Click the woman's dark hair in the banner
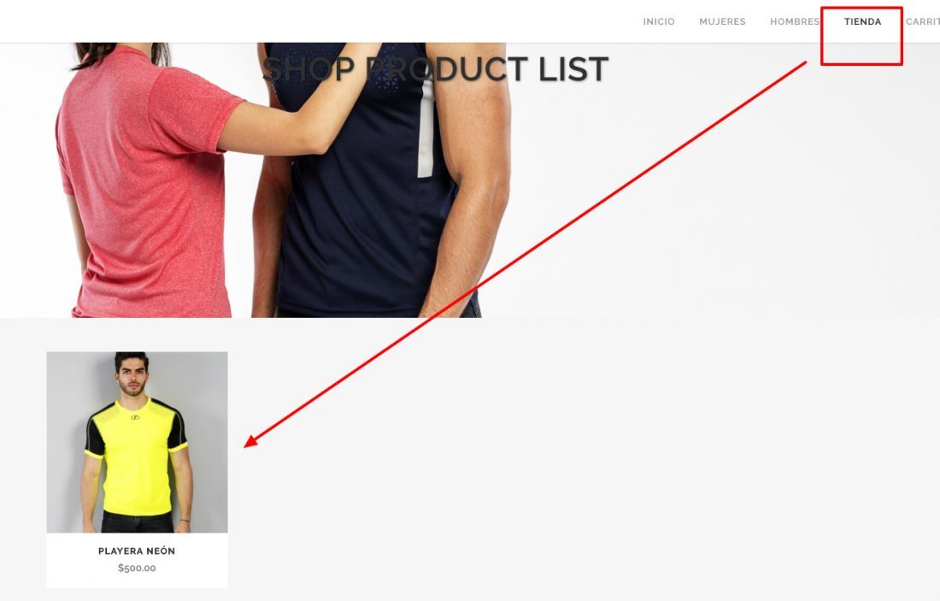Viewport: 940px width, 601px height. pyautogui.click(x=120, y=54)
